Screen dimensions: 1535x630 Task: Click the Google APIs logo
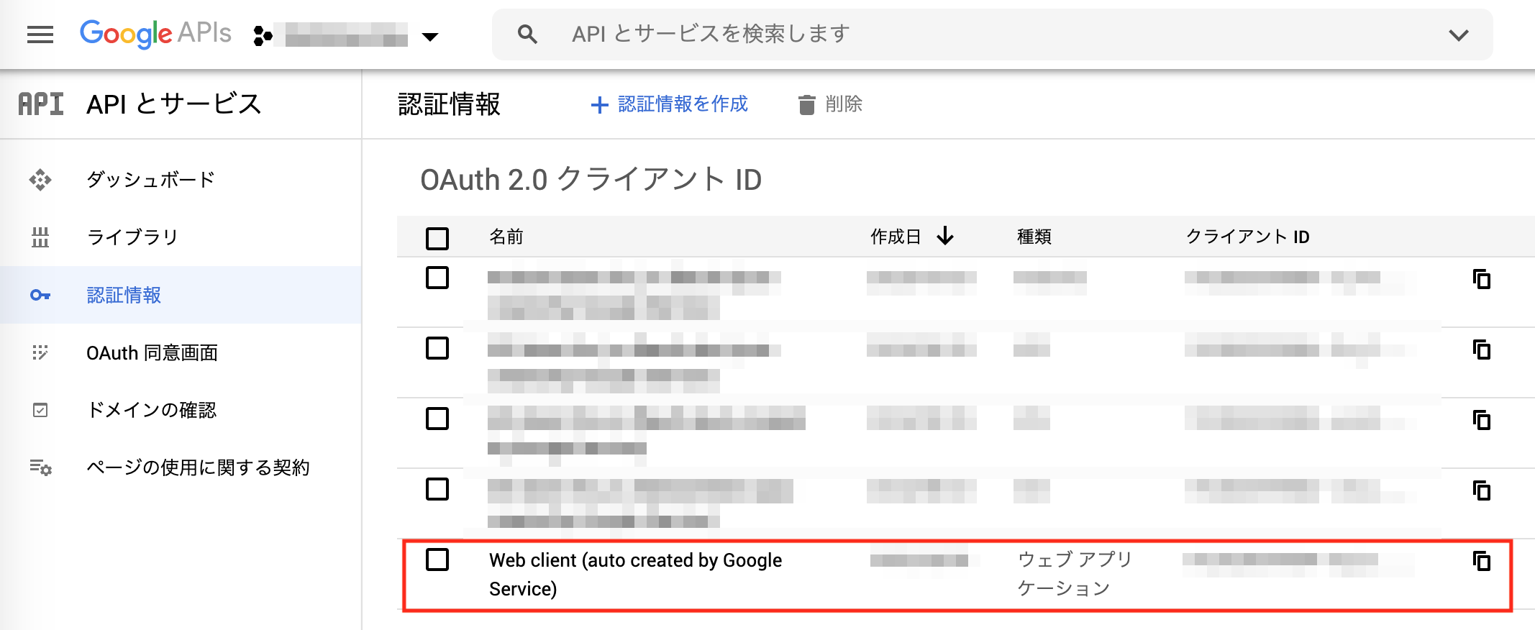(155, 34)
